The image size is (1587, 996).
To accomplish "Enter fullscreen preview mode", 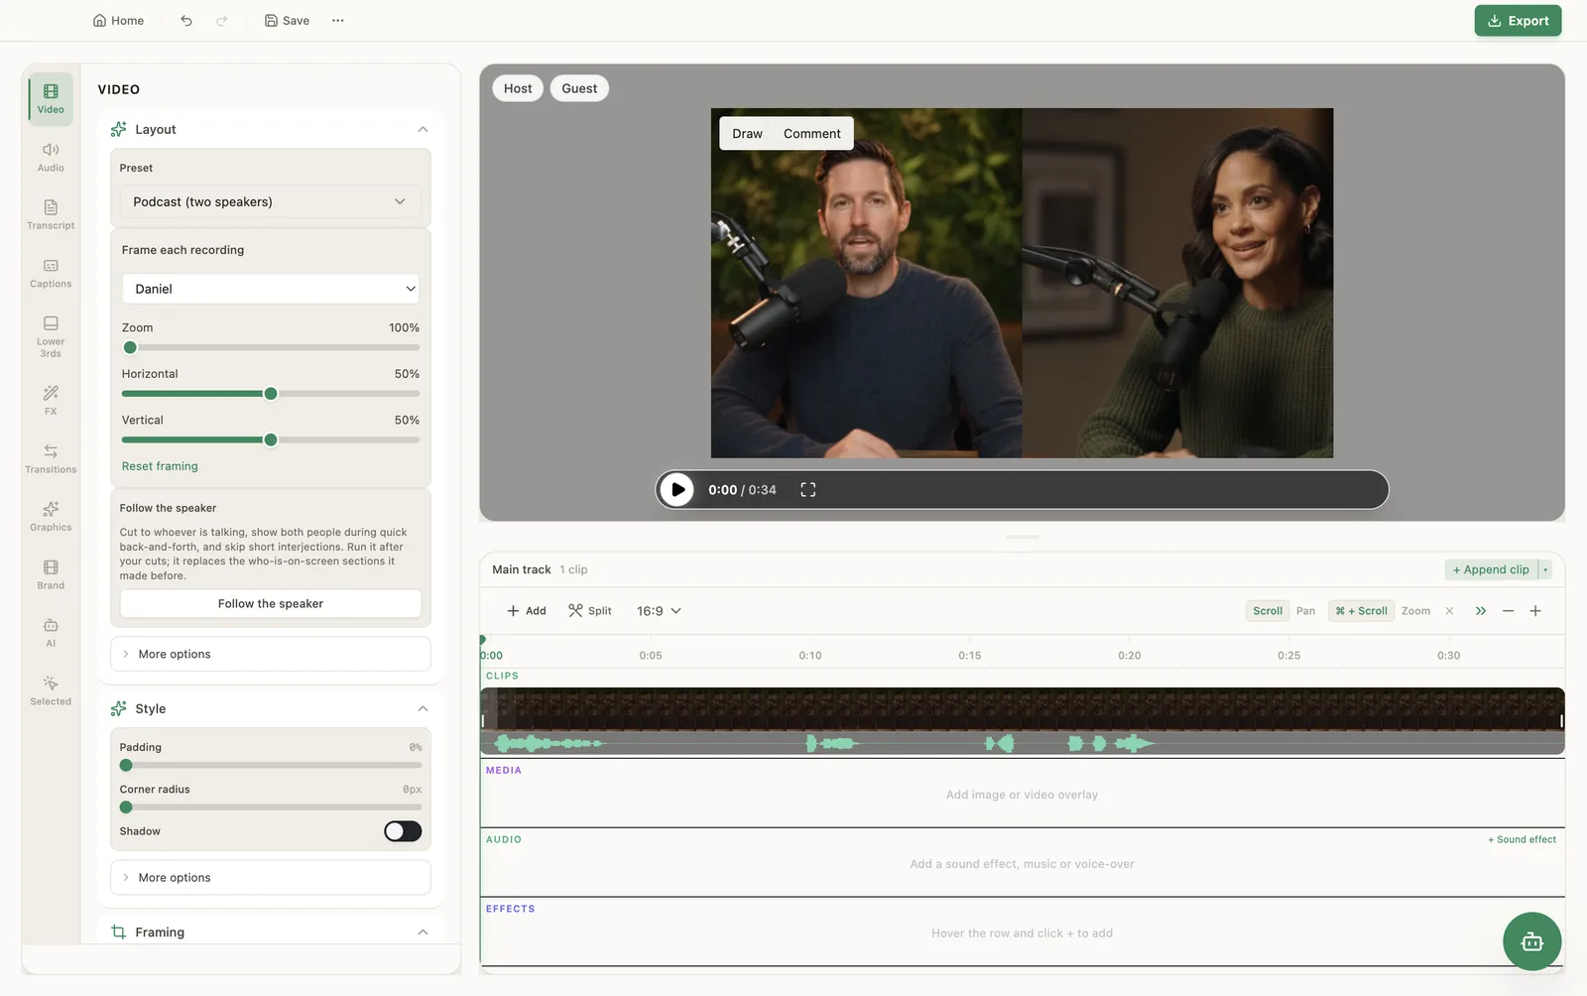I will pos(808,489).
